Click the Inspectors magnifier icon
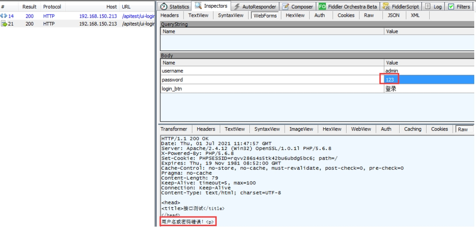This screenshot has width=476, height=227. click(198, 6)
